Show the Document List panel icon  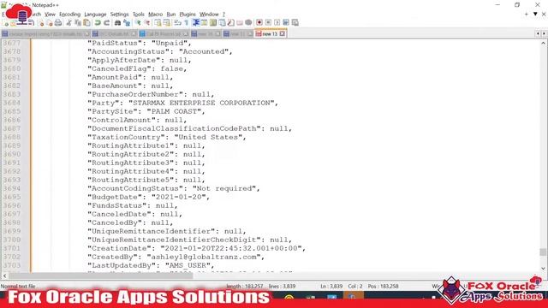tap(222, 23)
